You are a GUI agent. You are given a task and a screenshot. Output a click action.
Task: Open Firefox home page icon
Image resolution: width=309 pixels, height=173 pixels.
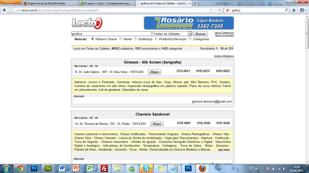coord(294,10)
